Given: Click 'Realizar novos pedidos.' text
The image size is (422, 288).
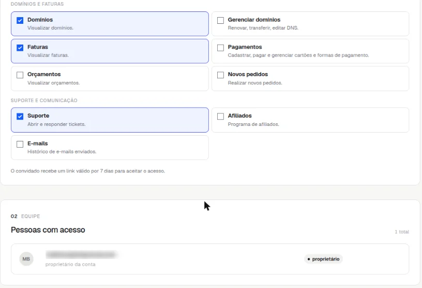Looking at the screenshot, I should coord(255,83).
